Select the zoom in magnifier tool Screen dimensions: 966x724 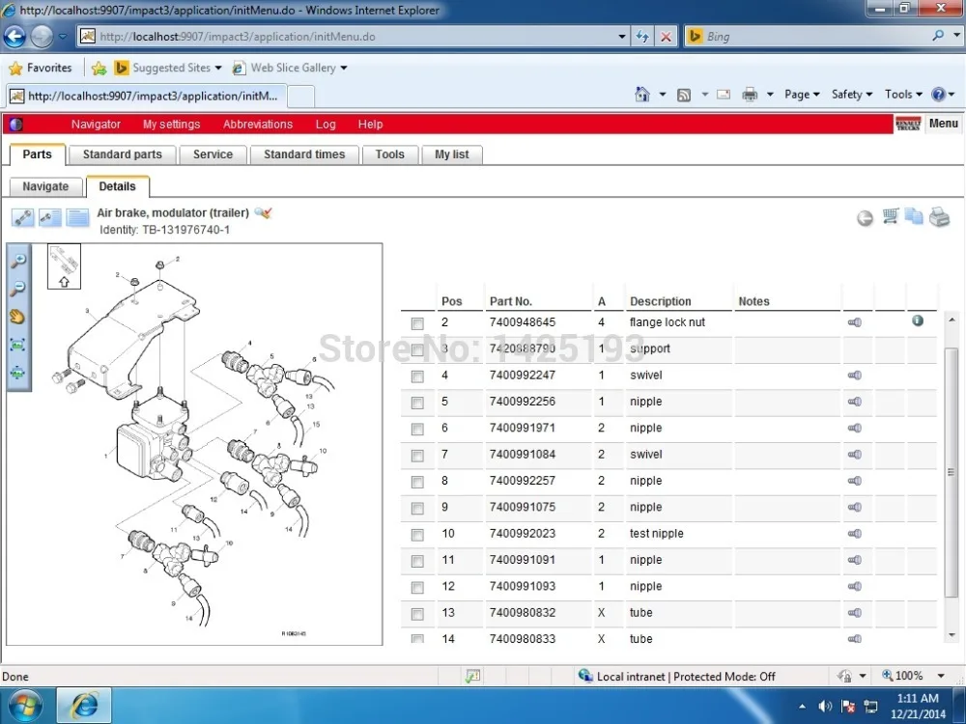pyautogui.click(x=18, y=259)
